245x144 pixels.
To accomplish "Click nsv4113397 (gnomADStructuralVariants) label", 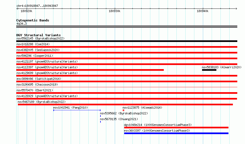I will click(47, 67).
